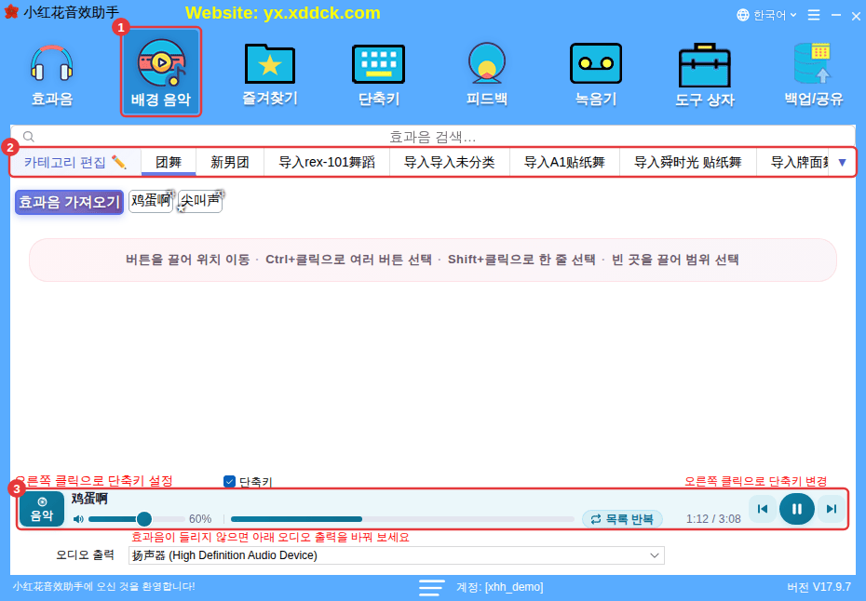Toggle 목록 반복 loop mode

coord(622,519)
